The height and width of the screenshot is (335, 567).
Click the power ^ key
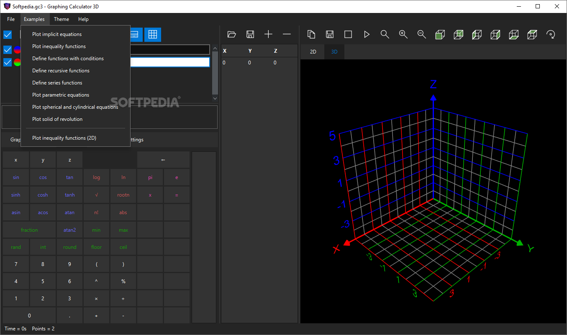click(96, 281)
